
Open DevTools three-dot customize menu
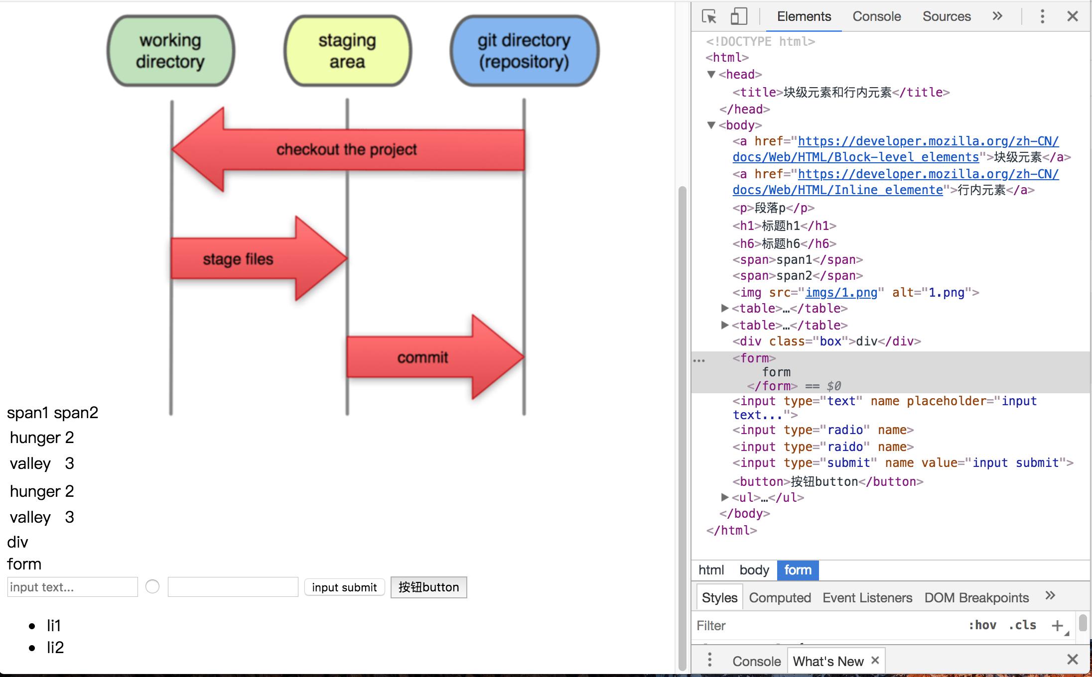tap(1042, 16)
